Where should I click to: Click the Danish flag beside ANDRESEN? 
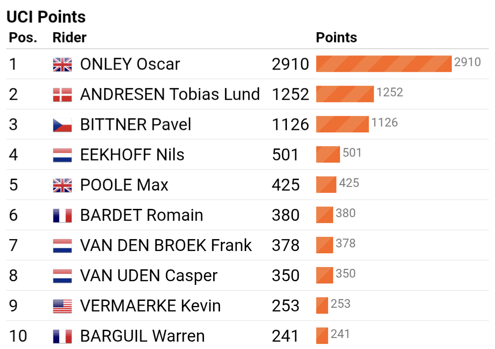pyautogui.click(x=62, y=94)
